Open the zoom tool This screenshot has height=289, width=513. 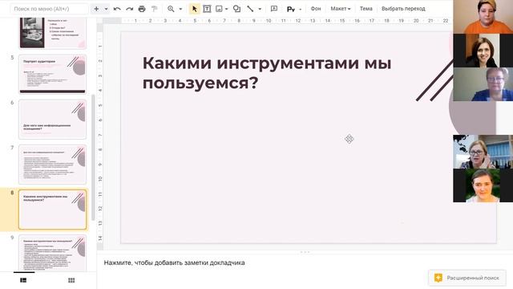coord(171,9)
